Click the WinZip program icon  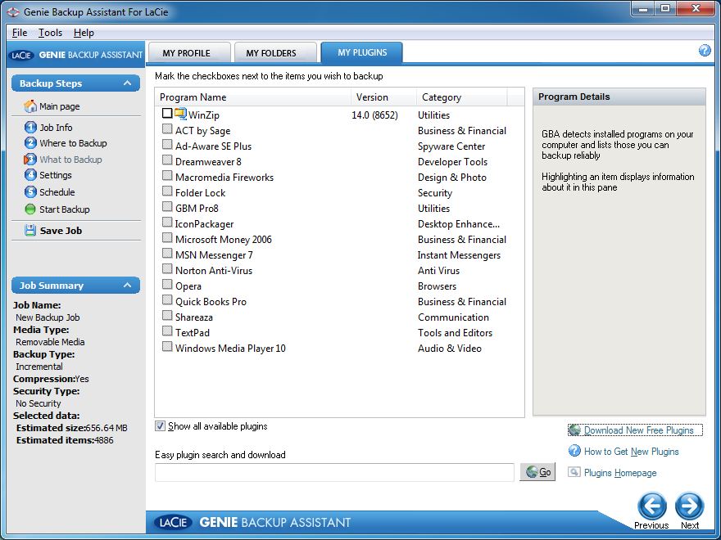click(x=181, y=114)
